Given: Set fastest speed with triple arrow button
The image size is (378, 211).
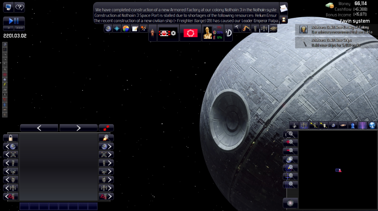Looking at the screenshot, I should pos(19,28).
